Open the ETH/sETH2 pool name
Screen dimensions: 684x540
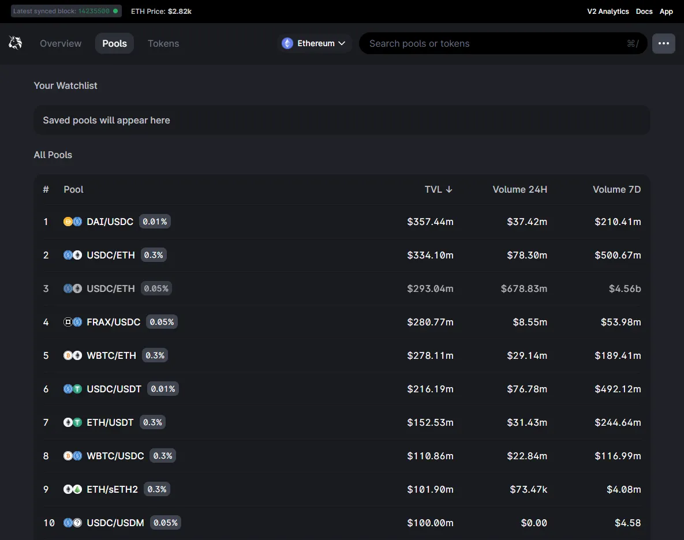coord(112,489)
